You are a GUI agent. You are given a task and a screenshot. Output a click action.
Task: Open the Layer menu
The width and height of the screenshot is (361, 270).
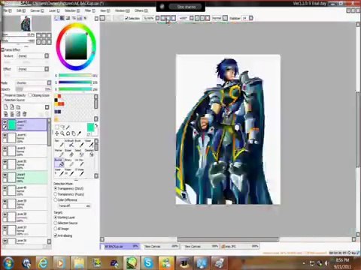coord(54,10)
